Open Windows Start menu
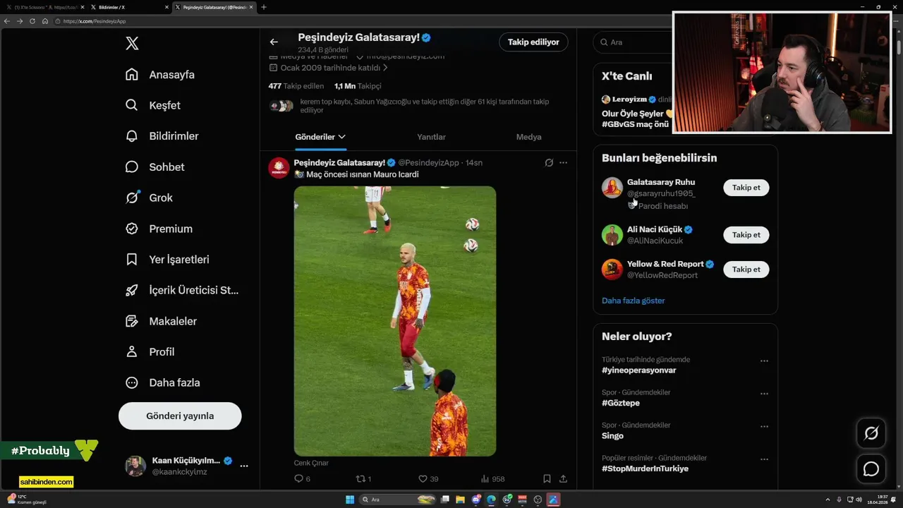Screen dimensions: 903x508 pyautogui.click(x=350, y=500)
